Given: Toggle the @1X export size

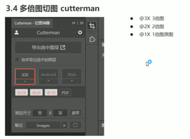Looking at the screenshot, I should 51,93.
